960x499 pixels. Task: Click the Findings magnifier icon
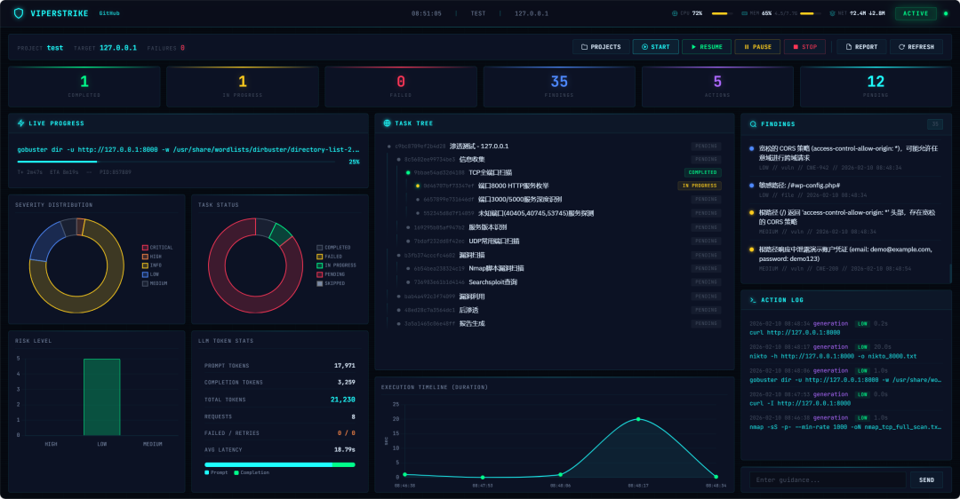pyautogui.click(x=753, y=124)
